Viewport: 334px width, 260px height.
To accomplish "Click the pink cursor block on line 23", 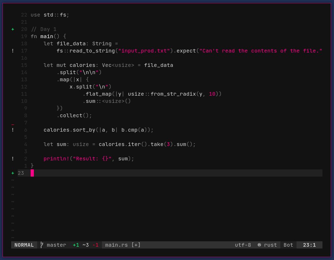I will [33, 173].
